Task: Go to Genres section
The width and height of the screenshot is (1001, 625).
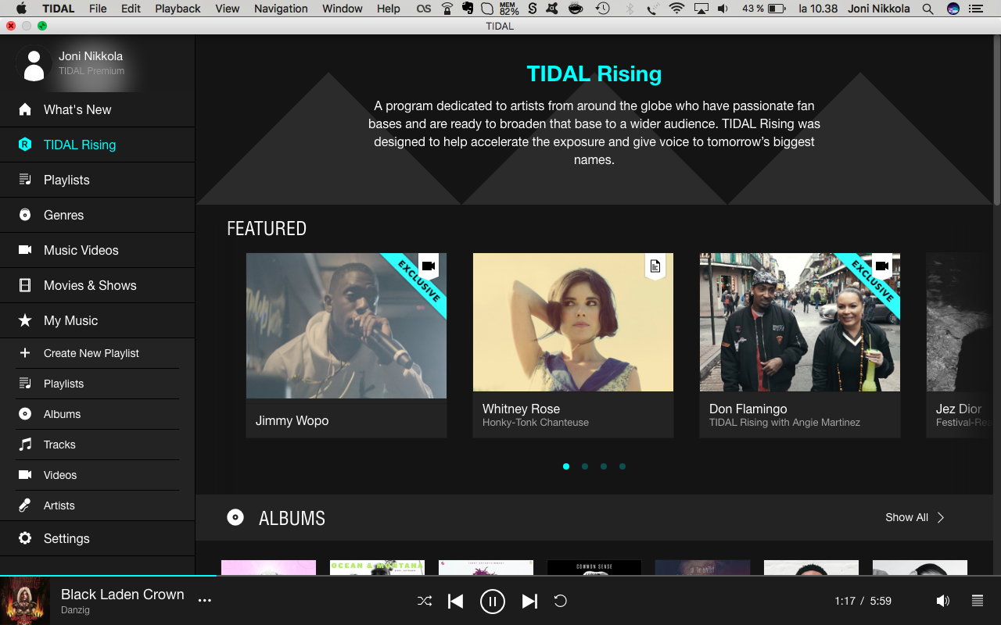Action: [63, 215]
